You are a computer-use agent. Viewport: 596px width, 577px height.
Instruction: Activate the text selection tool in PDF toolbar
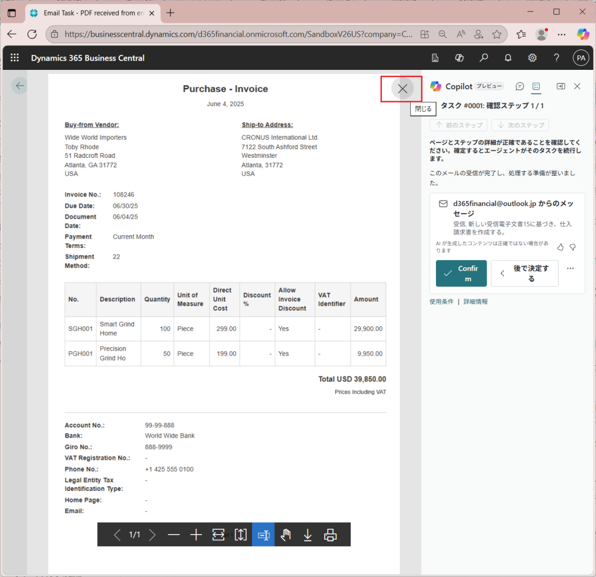[264, 534]
